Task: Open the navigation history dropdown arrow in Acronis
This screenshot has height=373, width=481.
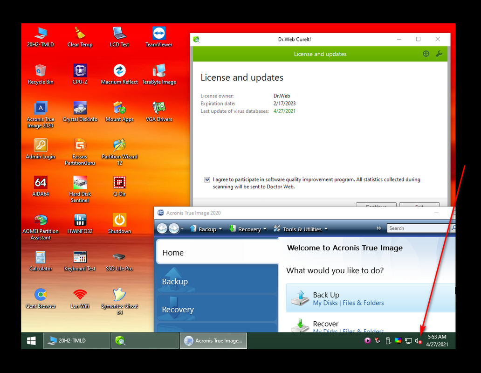Action: (182, 228)
